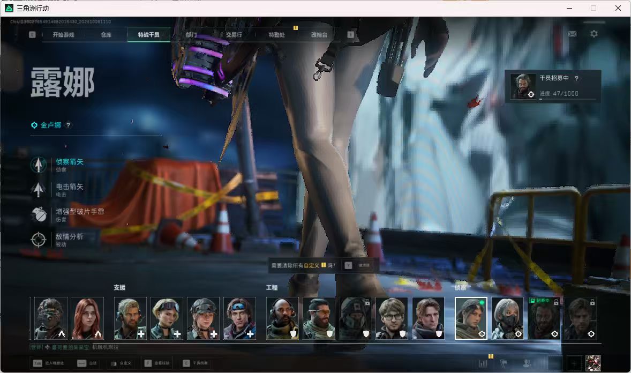Open the 改枪台 tab
631x373 pixels.
pyautogui.click(x=320, y=35)
